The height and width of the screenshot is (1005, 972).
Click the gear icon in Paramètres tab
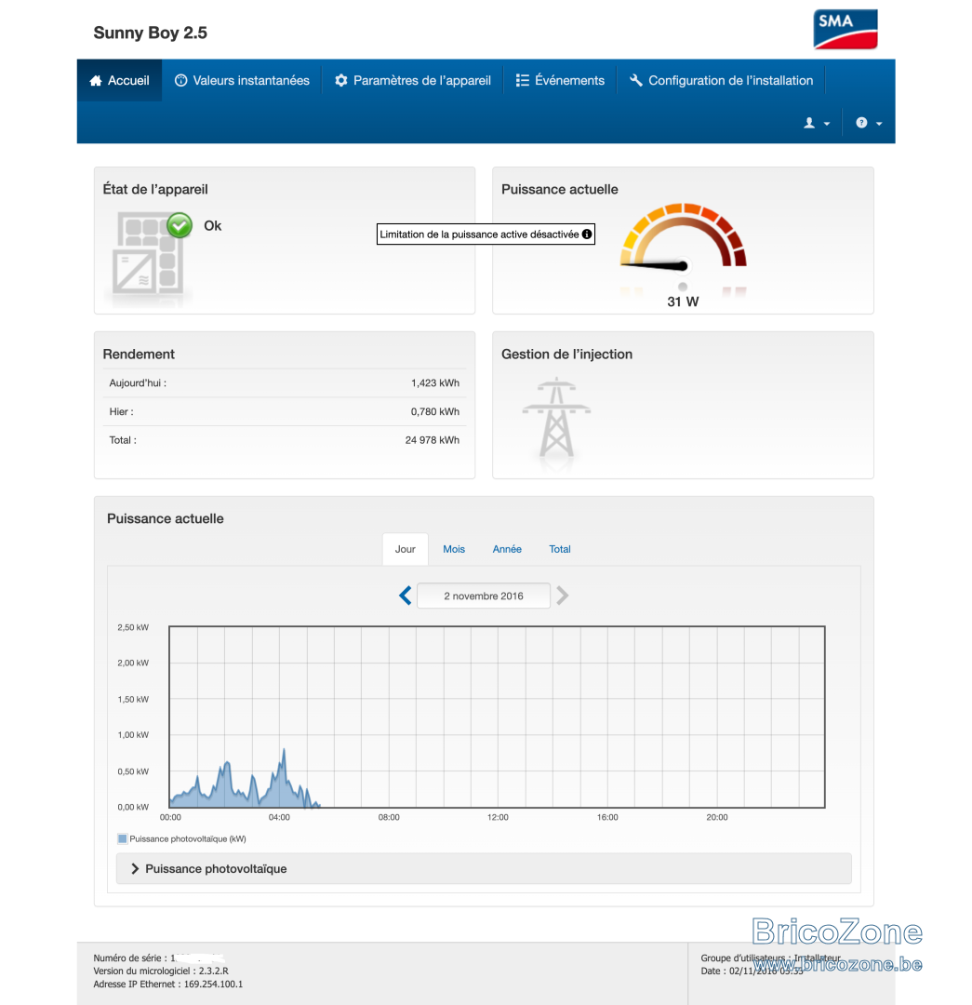(x=340, y=80)
